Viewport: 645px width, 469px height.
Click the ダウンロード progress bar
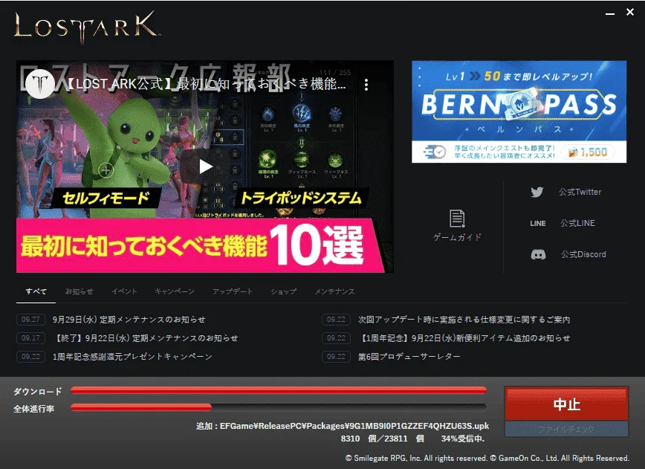click(279, 390)
